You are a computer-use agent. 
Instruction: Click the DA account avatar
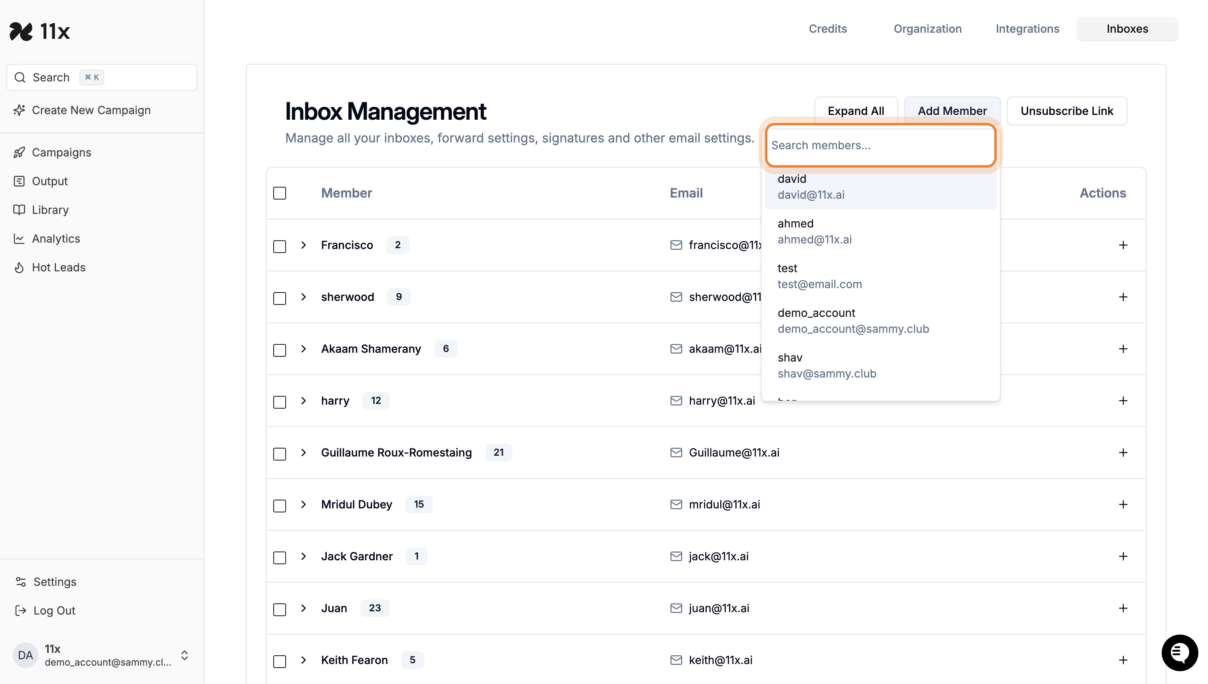[x=26, y=655]
